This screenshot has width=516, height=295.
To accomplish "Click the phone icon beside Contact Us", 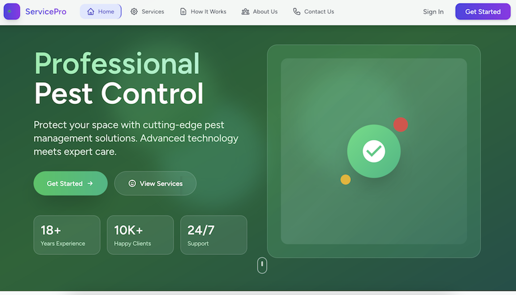I will click(x=297, y=12).
